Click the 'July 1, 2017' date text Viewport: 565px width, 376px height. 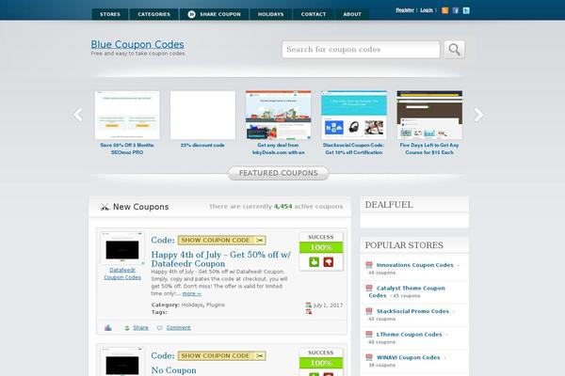click(x=328, y=305)
